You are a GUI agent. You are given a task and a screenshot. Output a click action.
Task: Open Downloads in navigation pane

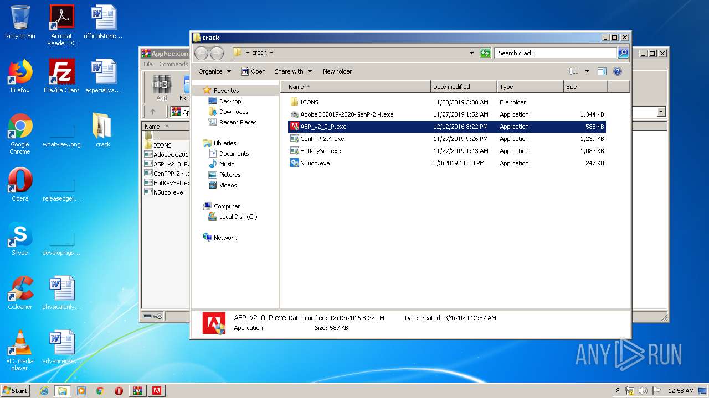tap(234, 112)
